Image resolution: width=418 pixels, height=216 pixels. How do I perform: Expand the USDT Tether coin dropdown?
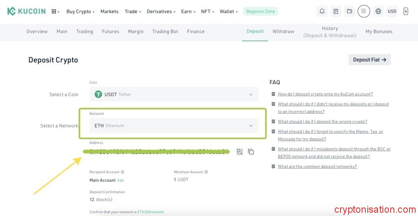(x=173, y=94)
